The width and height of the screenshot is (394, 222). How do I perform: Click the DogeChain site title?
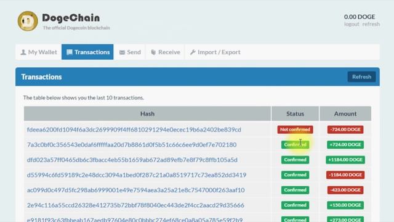[x=71, y=18]
